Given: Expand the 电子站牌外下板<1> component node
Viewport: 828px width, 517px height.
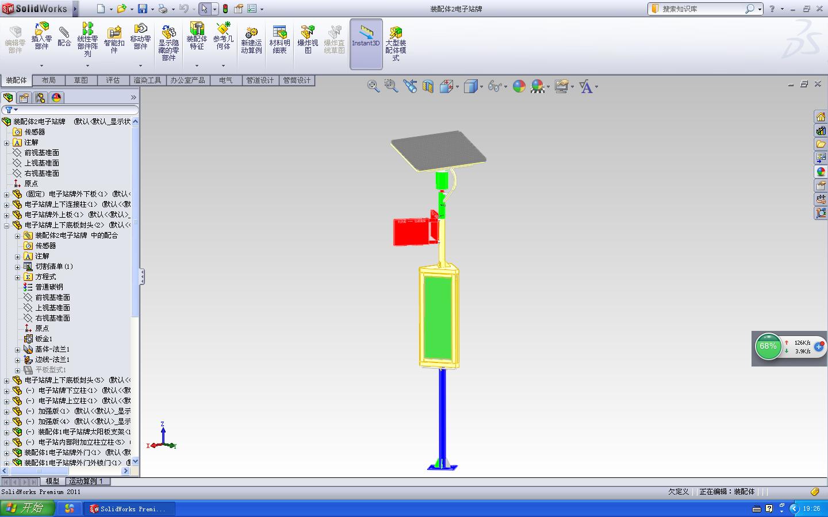Looking at the screenshot, I should click(7, 194).
